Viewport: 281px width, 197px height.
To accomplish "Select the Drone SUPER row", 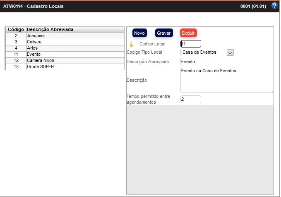I will tap(65, 66).
